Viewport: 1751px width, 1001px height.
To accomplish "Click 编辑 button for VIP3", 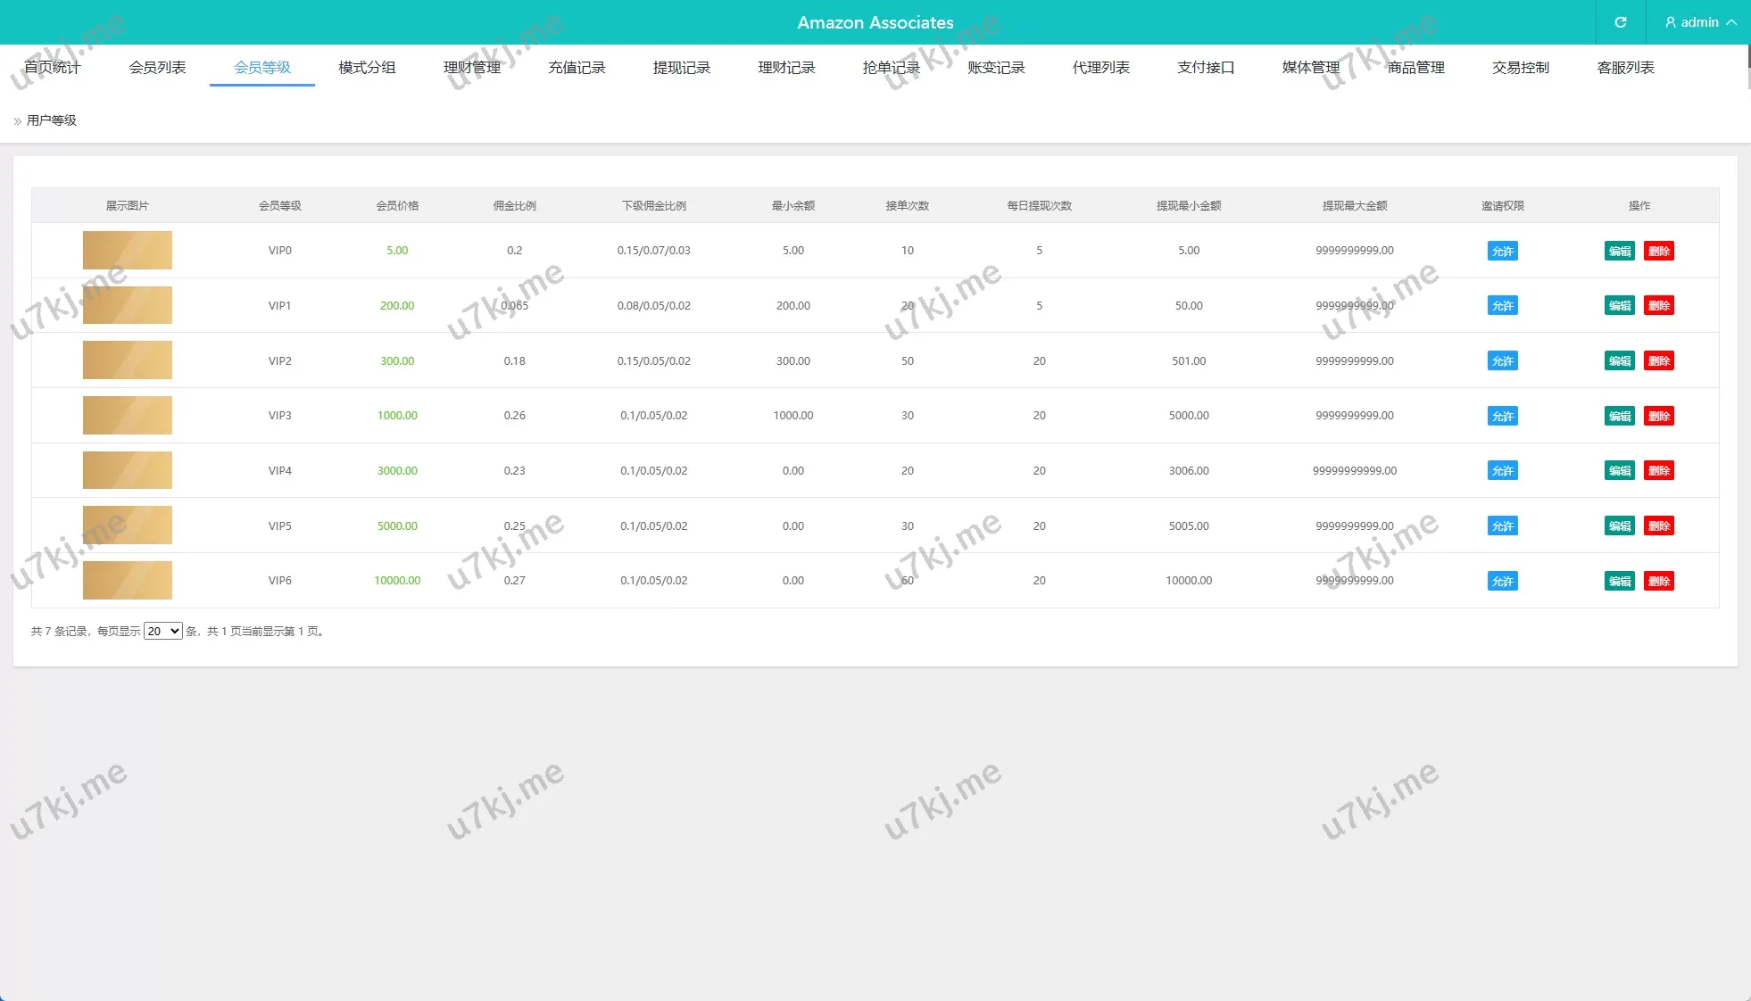I will pyautogui.click(x=1619, y=416).
